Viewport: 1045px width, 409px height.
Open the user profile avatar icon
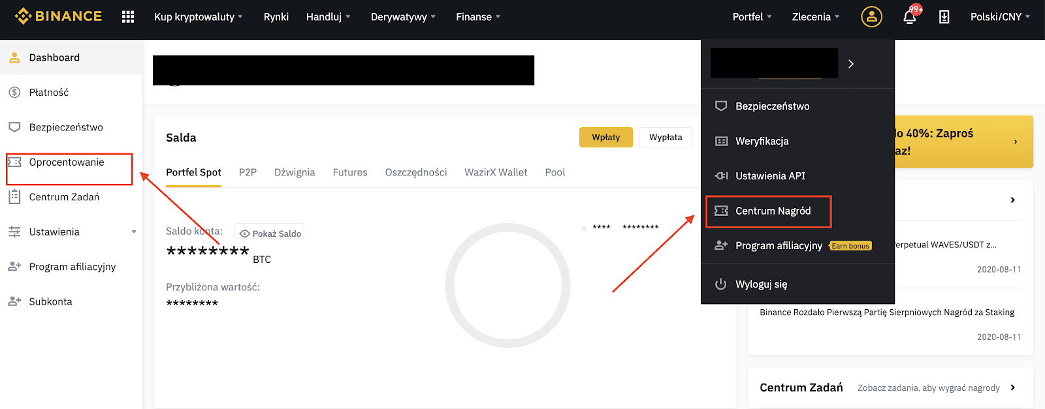point(871,17)
